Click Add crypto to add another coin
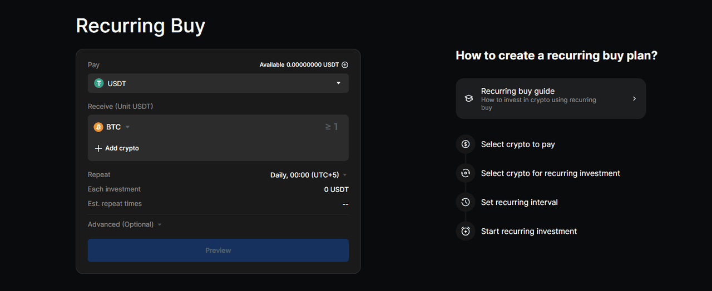Screen dimensions: 712x291 tap(117, 148)
